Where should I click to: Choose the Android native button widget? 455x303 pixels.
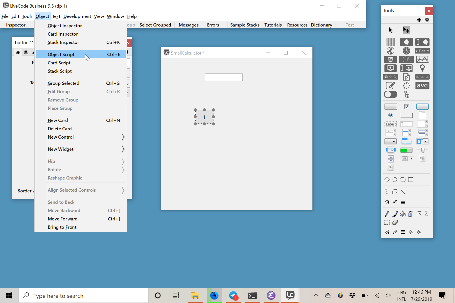click(x=406, y=42)
